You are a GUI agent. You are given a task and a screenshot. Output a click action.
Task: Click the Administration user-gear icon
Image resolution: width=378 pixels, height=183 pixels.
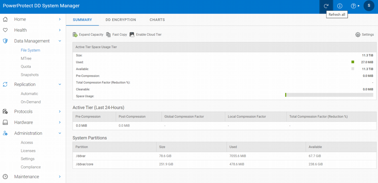(x=5, y=133)
